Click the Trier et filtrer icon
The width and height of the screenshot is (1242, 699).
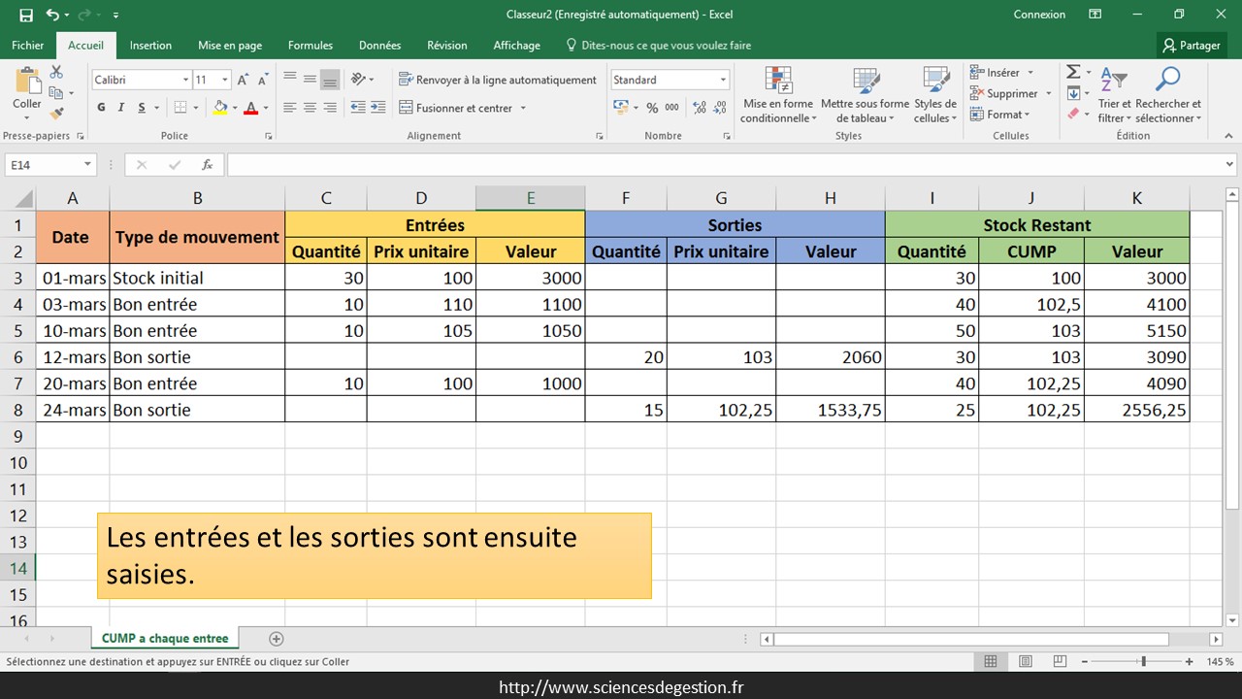tap(1114, 82)
